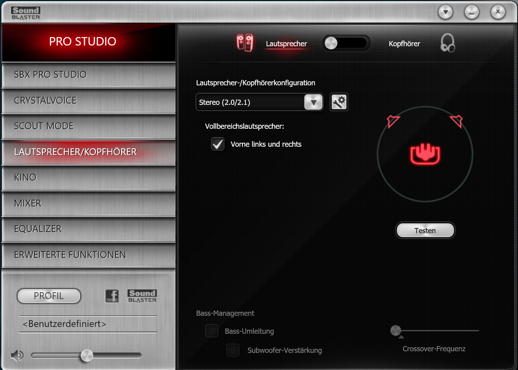The height and width of the screenshot is (370, 518).
Task: Click the red subwoofer symbol in speaker diagram
Action: (424, 155)
